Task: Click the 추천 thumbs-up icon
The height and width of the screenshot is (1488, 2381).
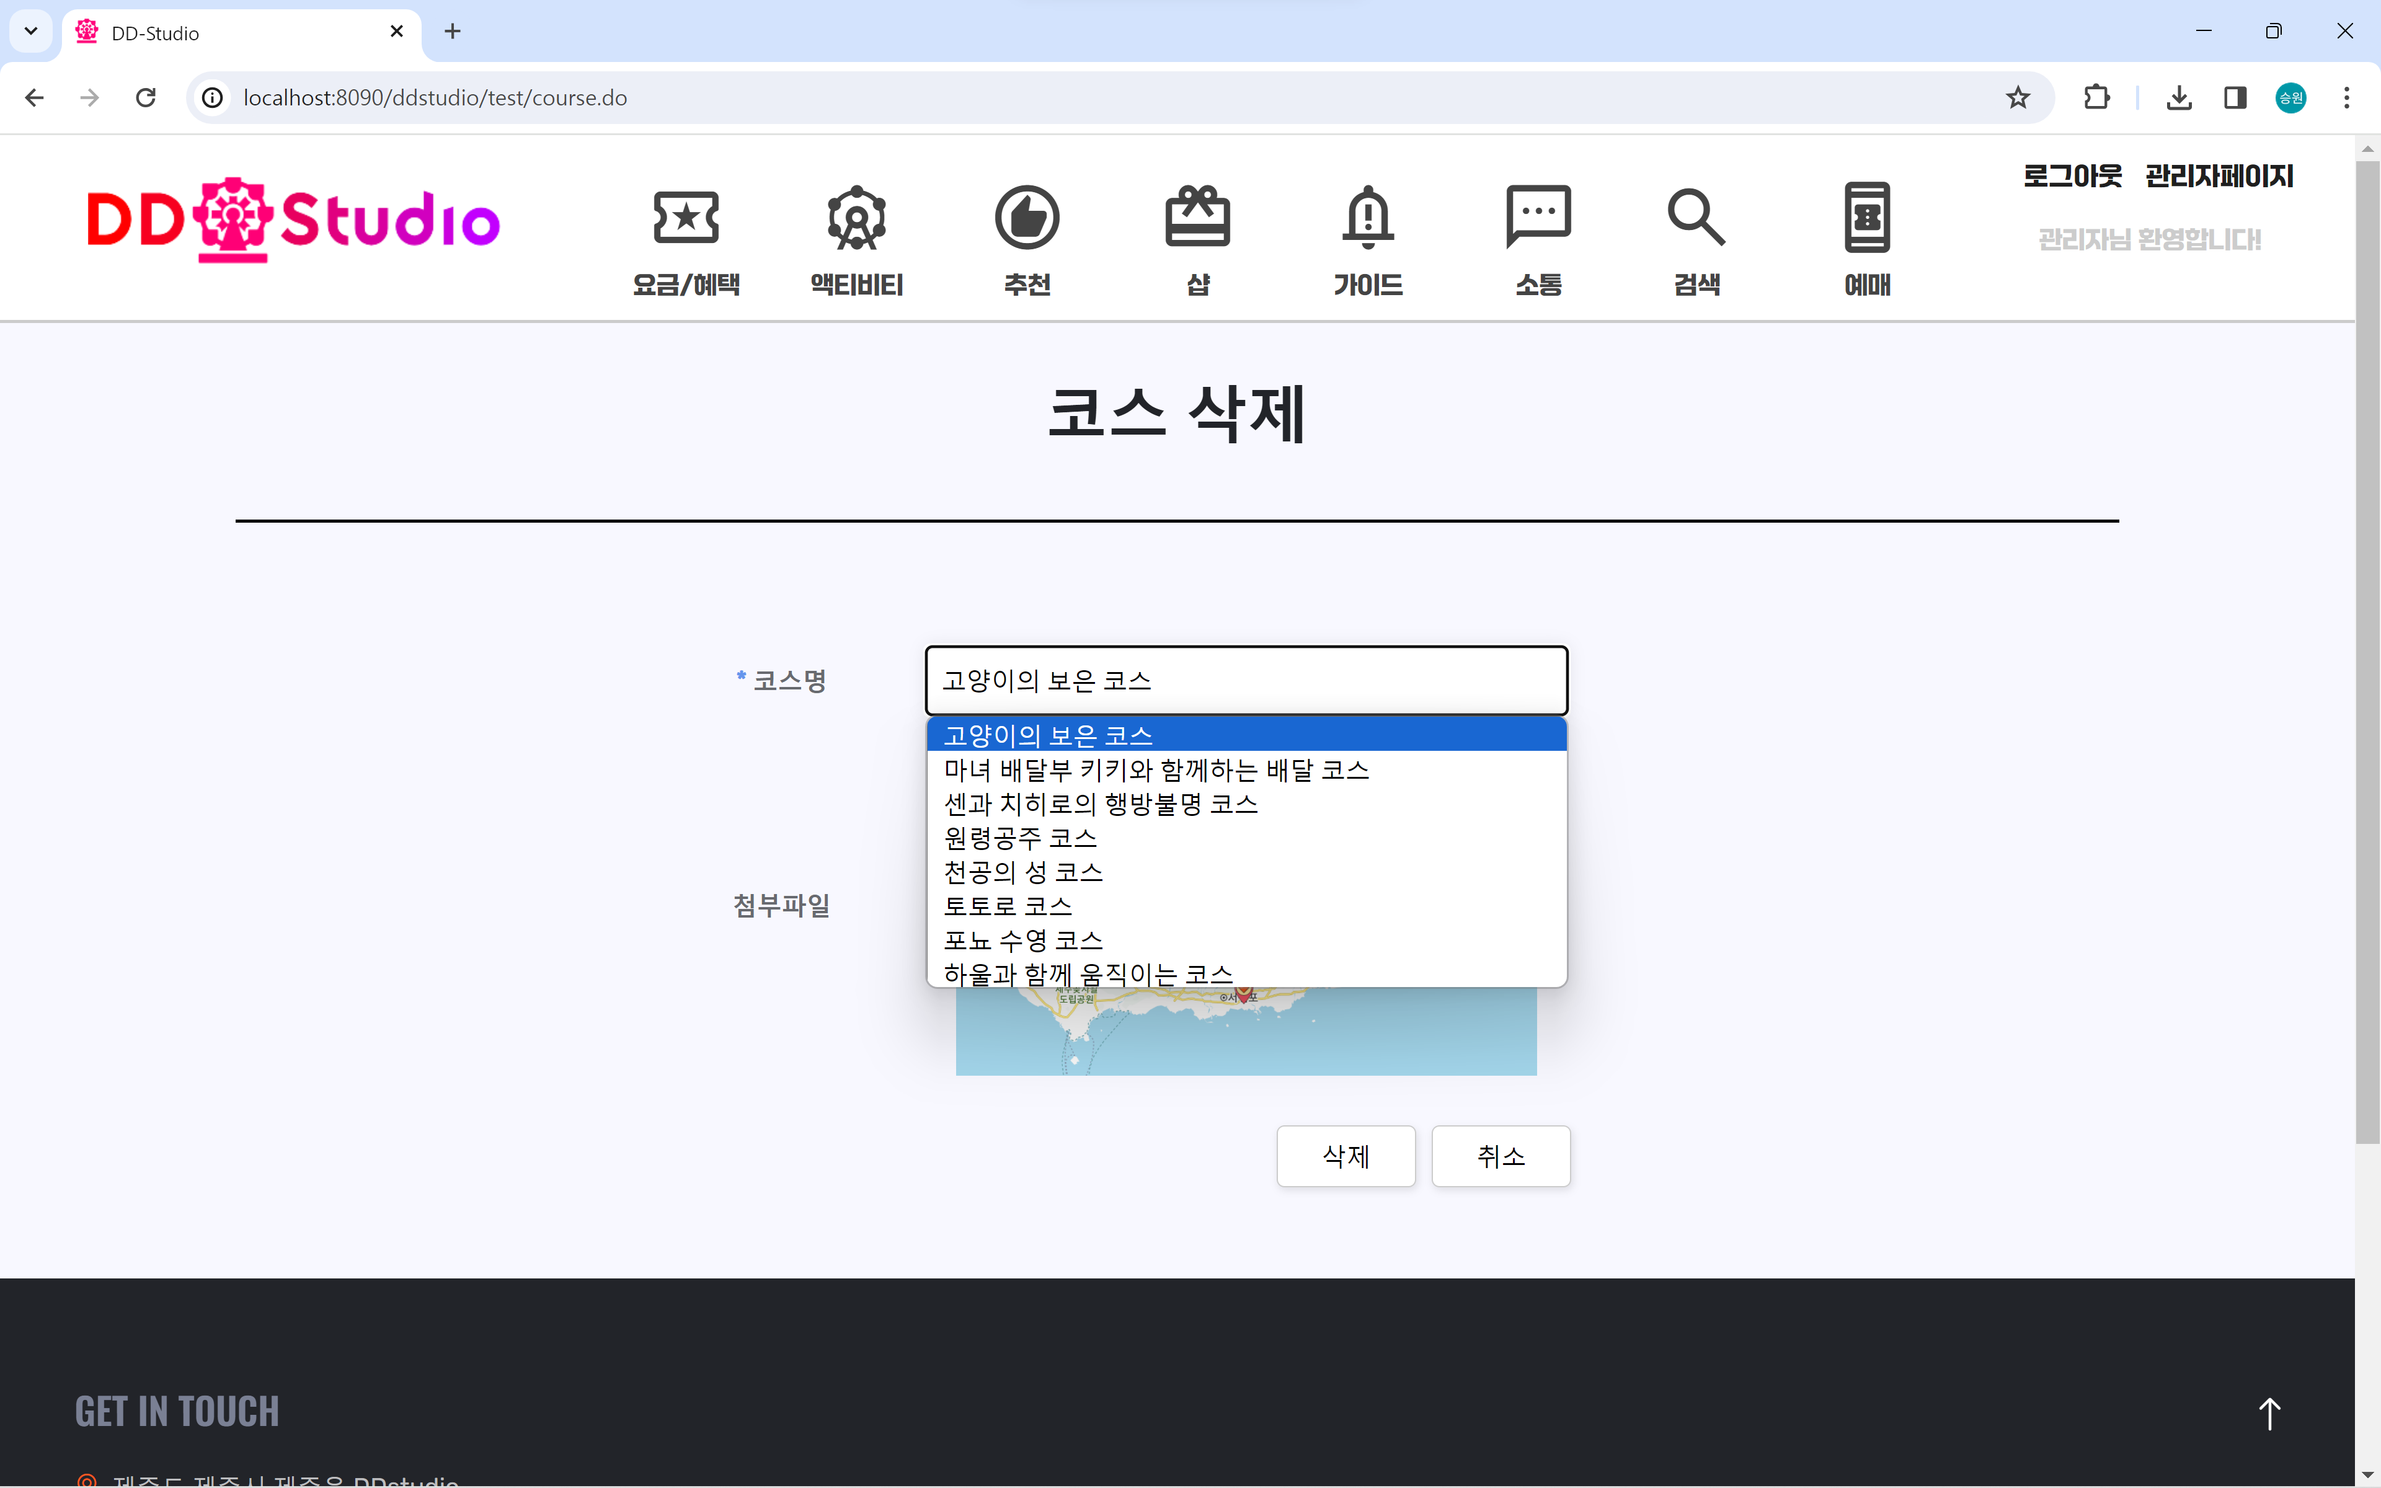Action: [1027, 218]
